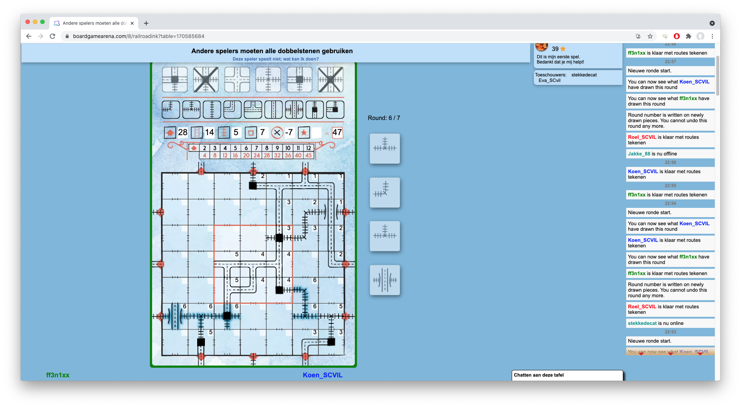741x408 pixels.
Task: Pick the railway curve route reference tile
Action: click(171, 110)
